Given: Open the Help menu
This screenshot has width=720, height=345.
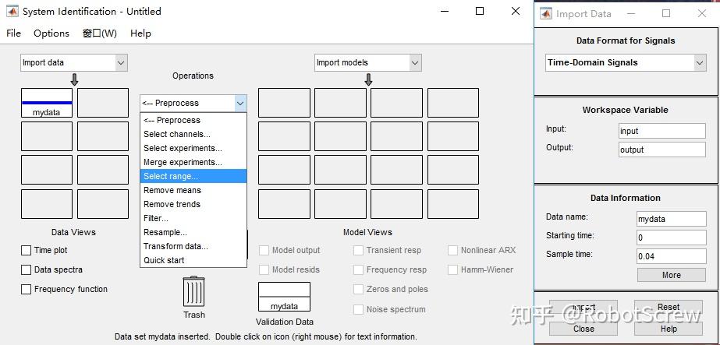Looking at the screenshot, I should coord(140,33).
